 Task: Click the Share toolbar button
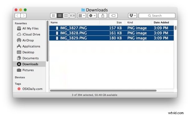[103, 16]
